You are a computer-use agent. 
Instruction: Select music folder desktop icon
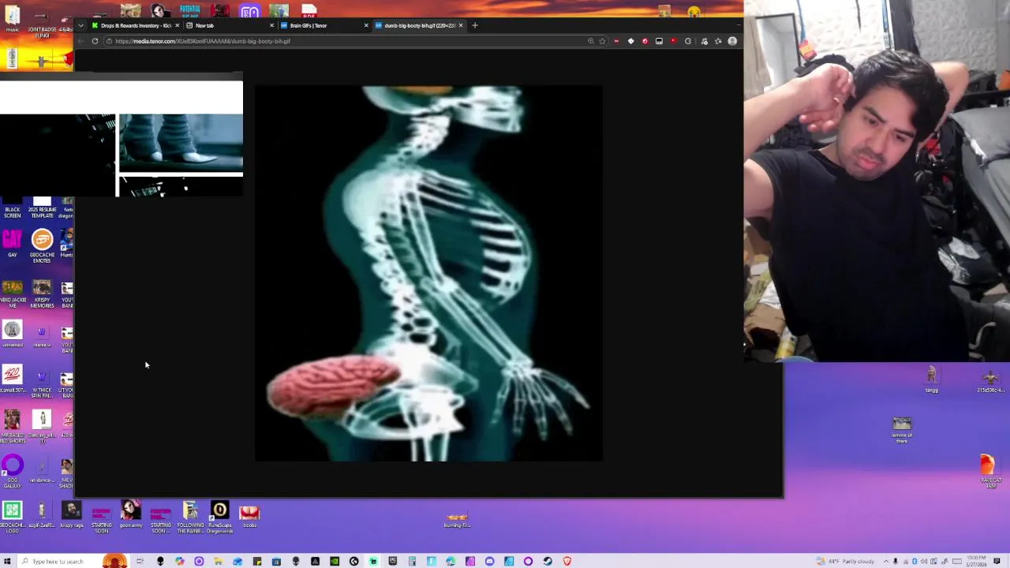(12, 19)
